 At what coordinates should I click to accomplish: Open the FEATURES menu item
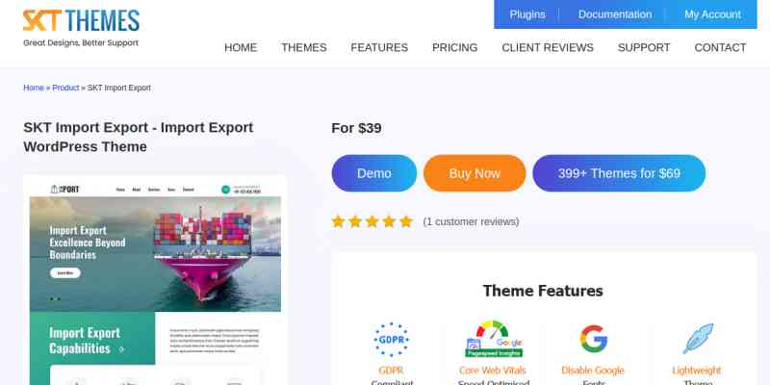[379, 47]
